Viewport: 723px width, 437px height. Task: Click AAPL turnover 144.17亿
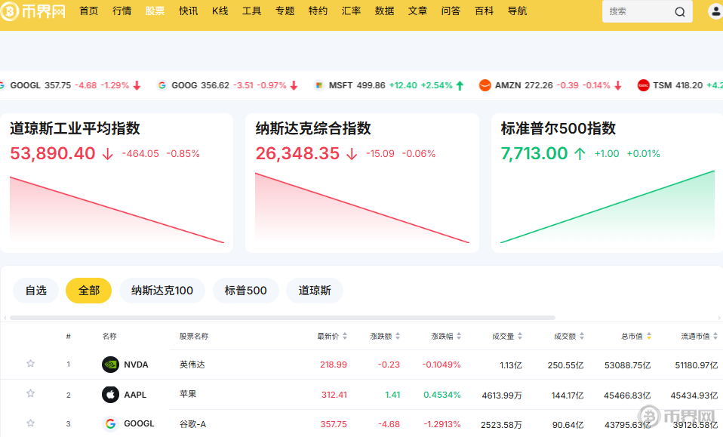pyautogui.click(x=568, y=395)
